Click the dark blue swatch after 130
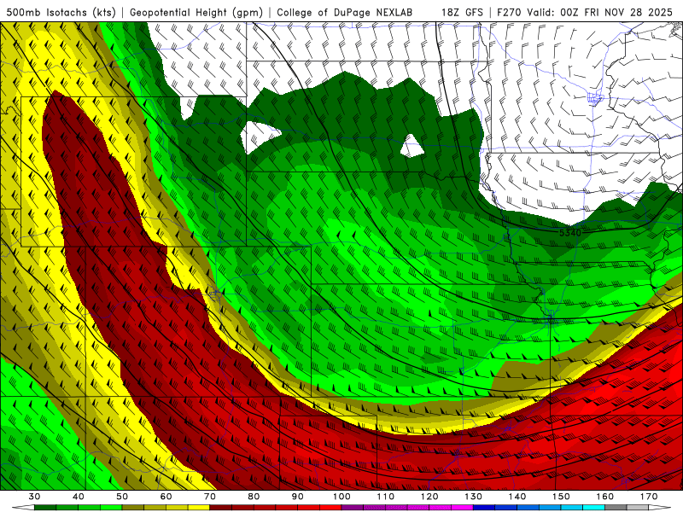683x512 pixels. (484, 508)
